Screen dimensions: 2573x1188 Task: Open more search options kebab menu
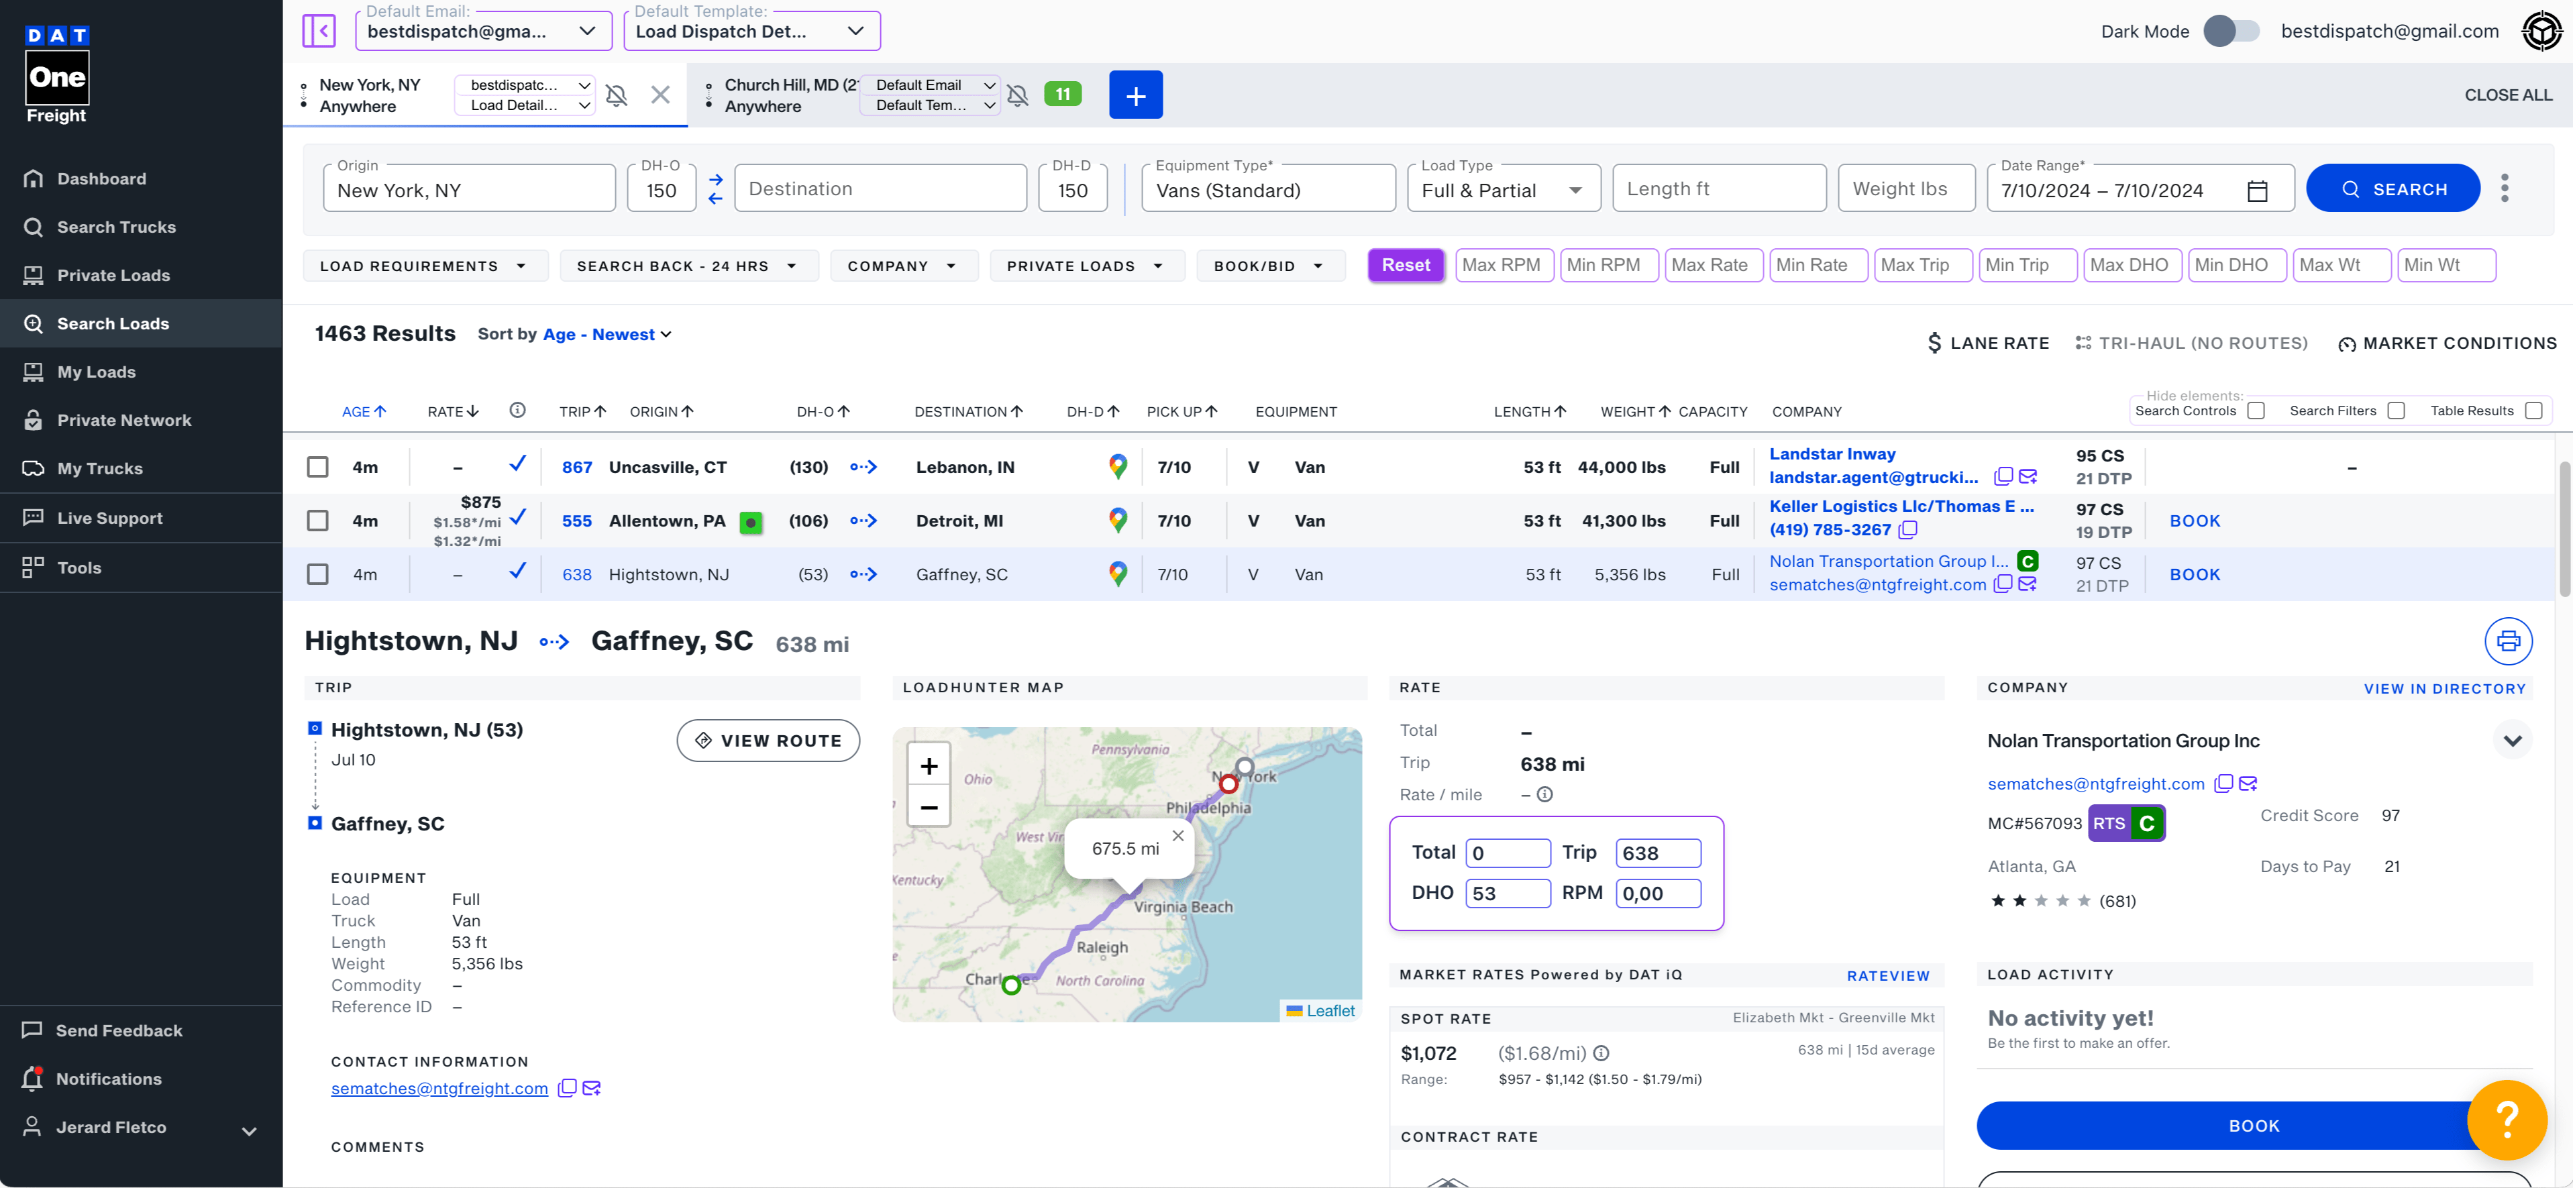(2504, 188)
